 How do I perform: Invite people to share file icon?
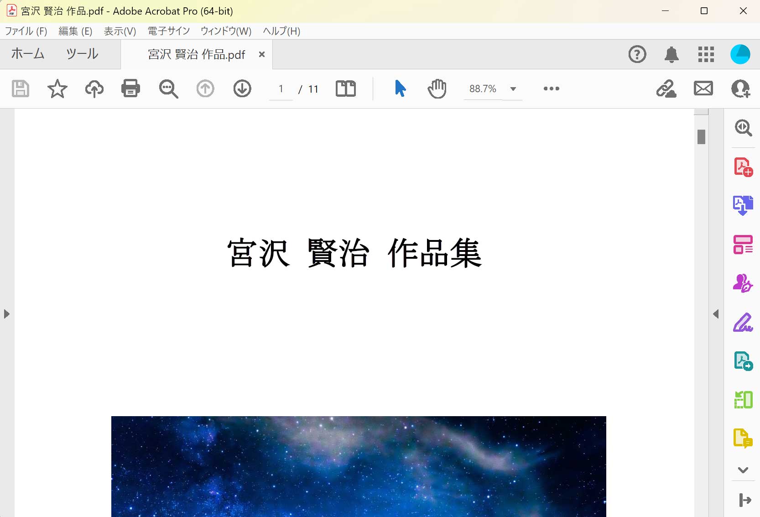click(740, 89)
